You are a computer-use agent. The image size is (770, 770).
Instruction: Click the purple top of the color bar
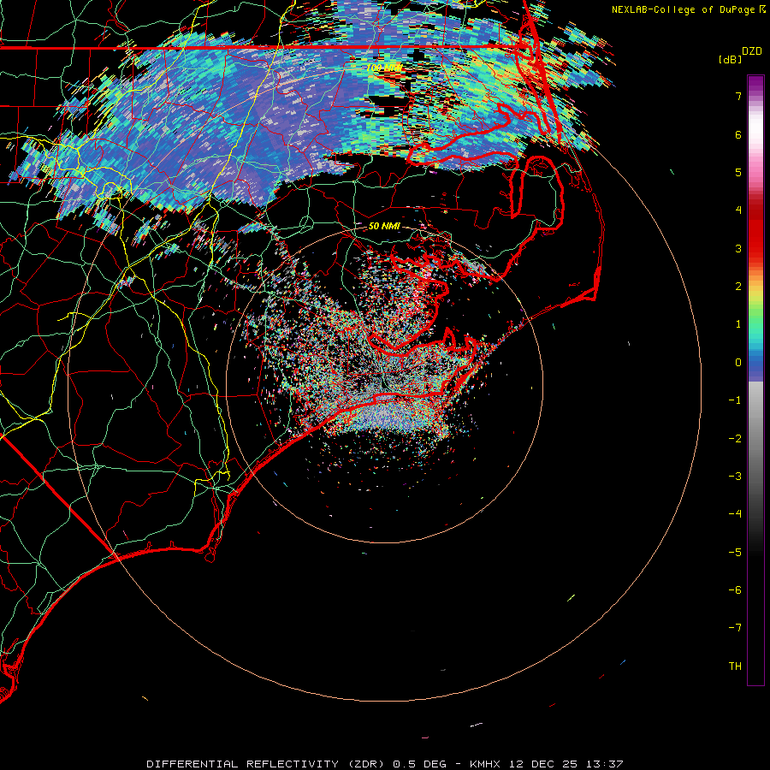point(755,84)
